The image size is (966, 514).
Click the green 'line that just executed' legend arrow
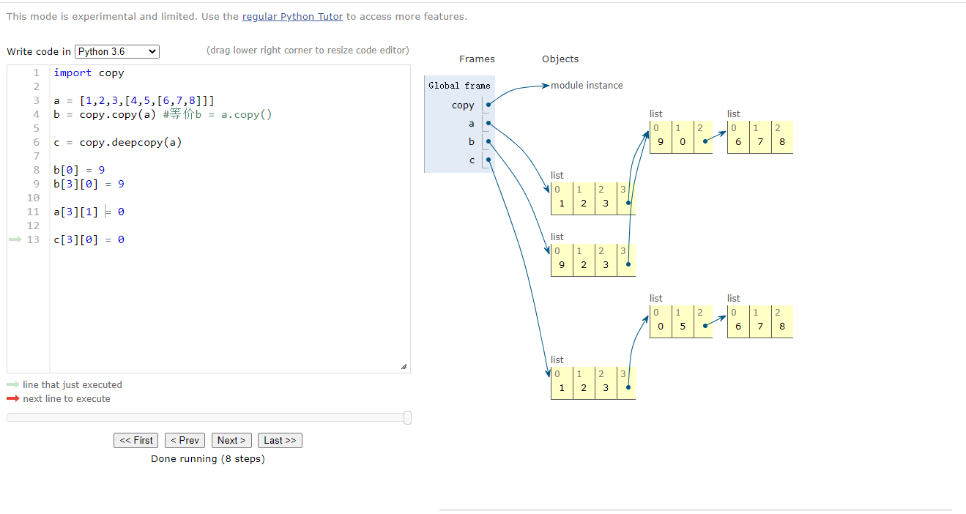click(13, 384)
